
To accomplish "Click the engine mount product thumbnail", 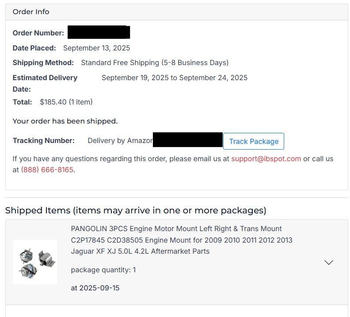I will pos(35,262).
